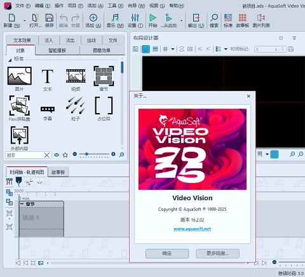Click the 打开 (Open) toolbar icon
This screenshot has width=305, height=277.
35,18
